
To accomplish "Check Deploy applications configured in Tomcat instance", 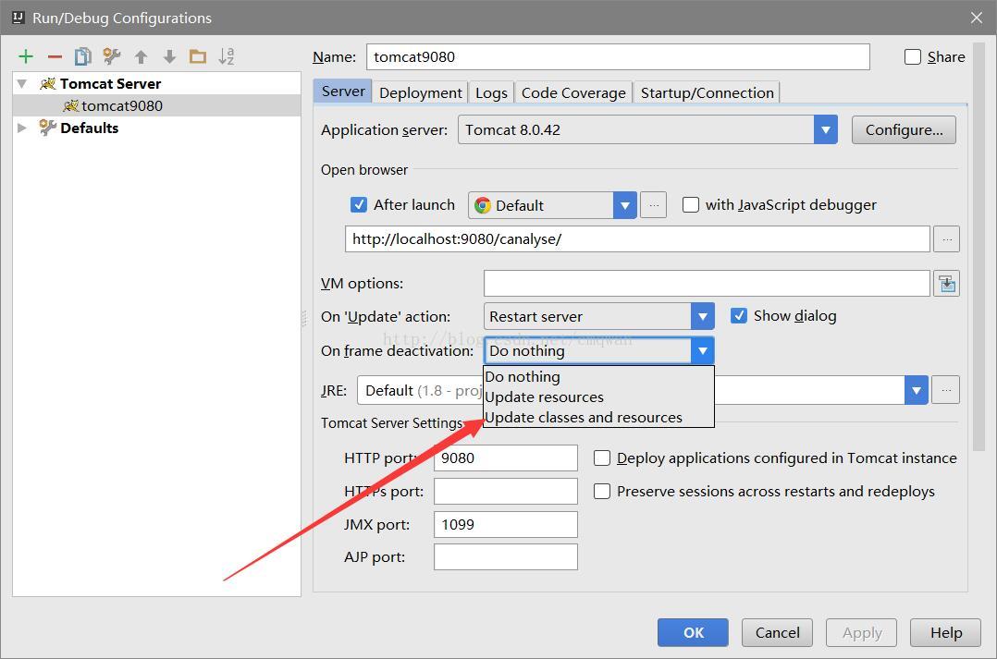I will [601, 458].
